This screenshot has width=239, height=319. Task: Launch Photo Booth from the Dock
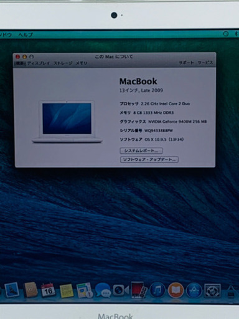139,290
